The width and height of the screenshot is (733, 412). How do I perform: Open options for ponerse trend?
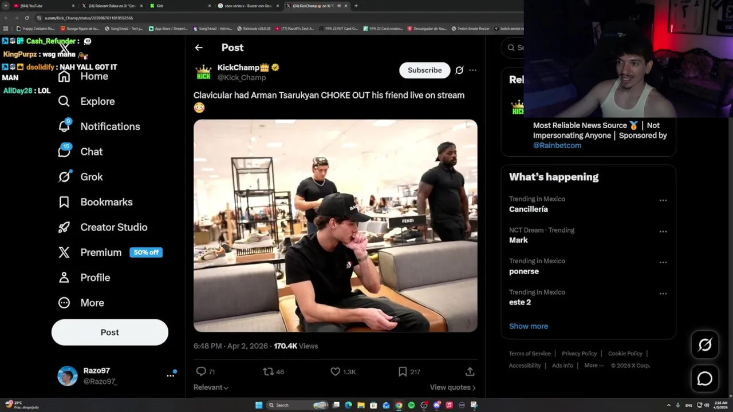[663, 262]
